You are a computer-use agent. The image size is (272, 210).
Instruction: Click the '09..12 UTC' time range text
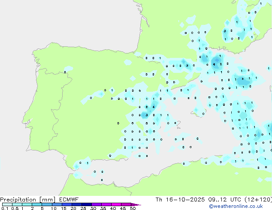[x=224, y=200]
